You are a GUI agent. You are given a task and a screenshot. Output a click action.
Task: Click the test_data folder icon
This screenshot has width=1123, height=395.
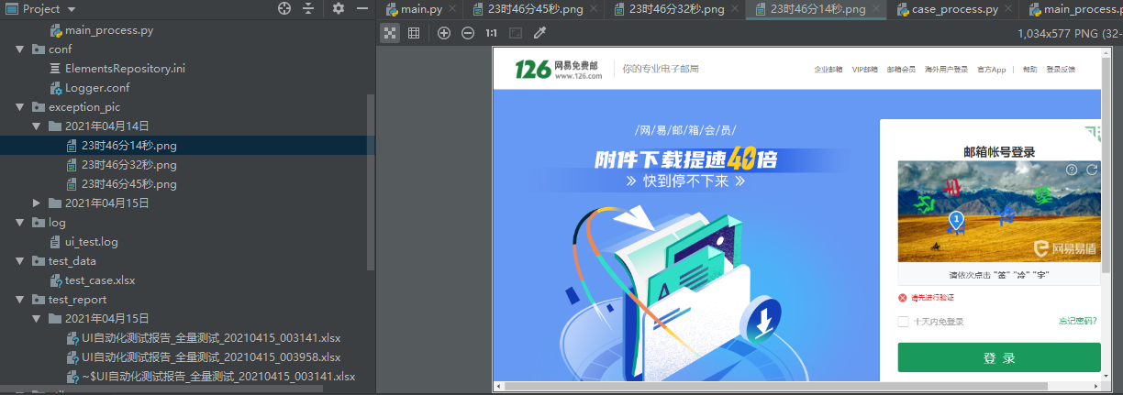39,261
